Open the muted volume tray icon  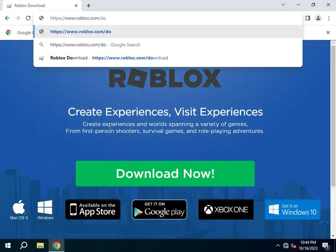click(x=293, y=245)
